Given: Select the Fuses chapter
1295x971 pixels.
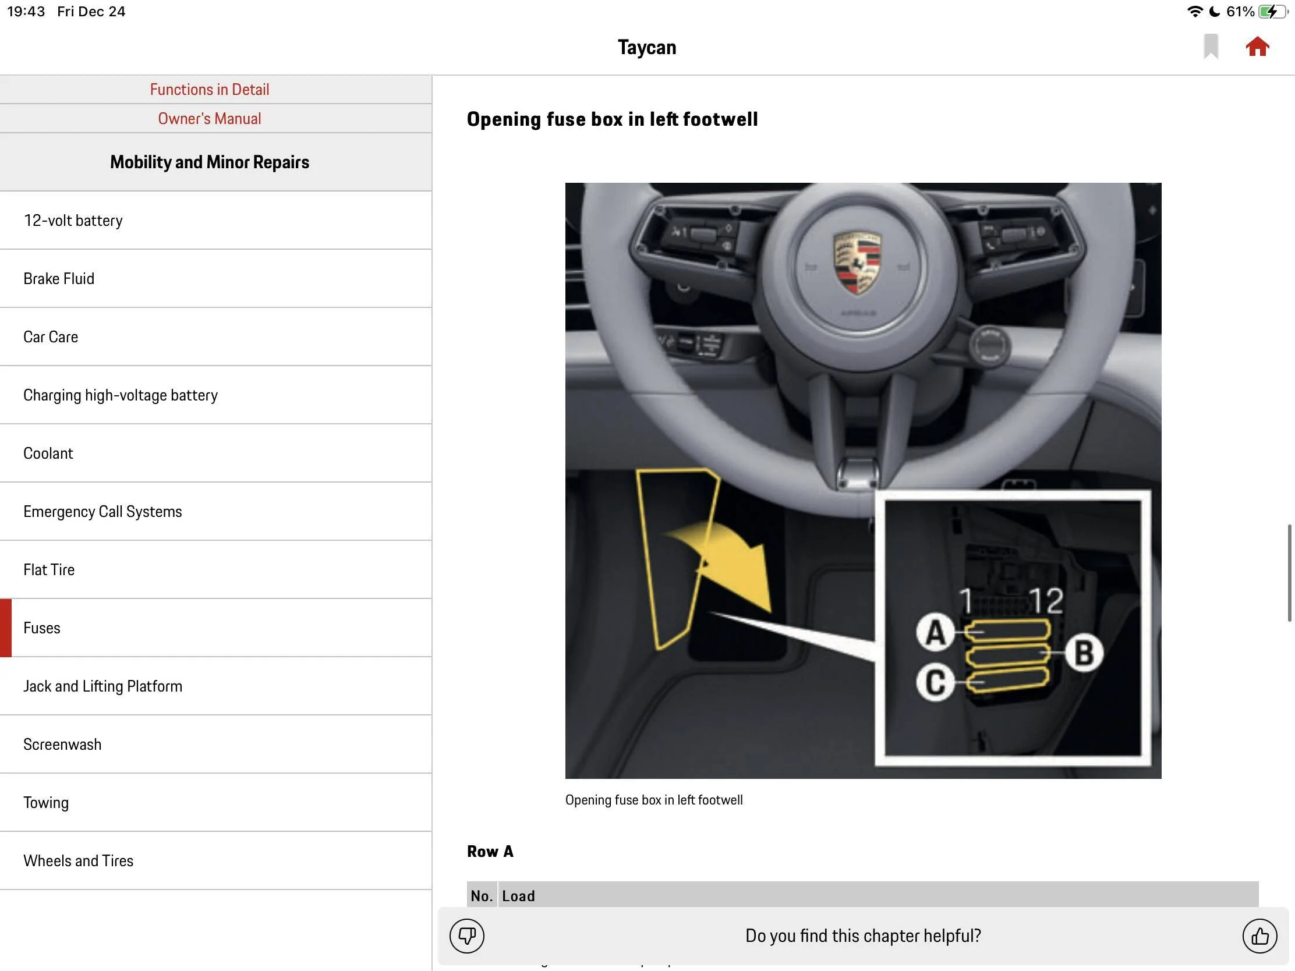Looking at the screenshot, I should click(x=216, y=628).
